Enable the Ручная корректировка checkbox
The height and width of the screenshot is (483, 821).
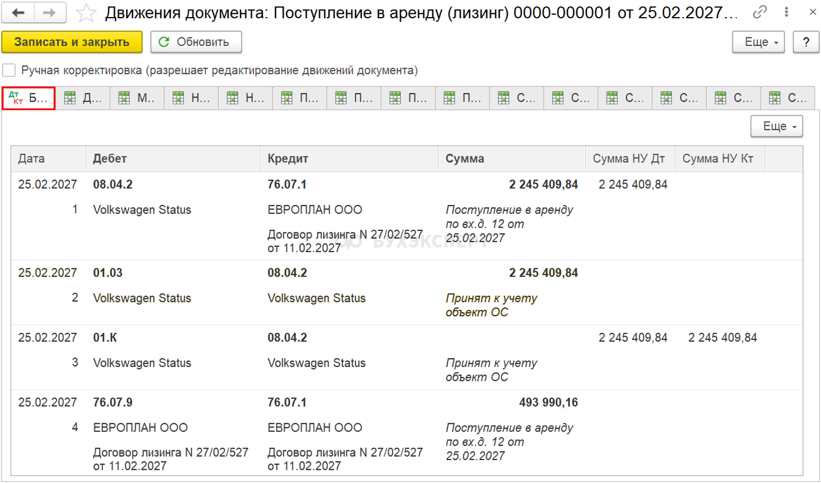(x=9, y=70)
